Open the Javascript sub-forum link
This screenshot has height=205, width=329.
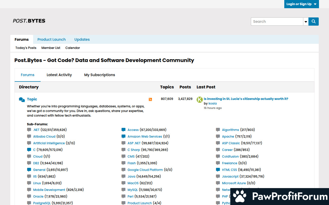tap(230, 176)
